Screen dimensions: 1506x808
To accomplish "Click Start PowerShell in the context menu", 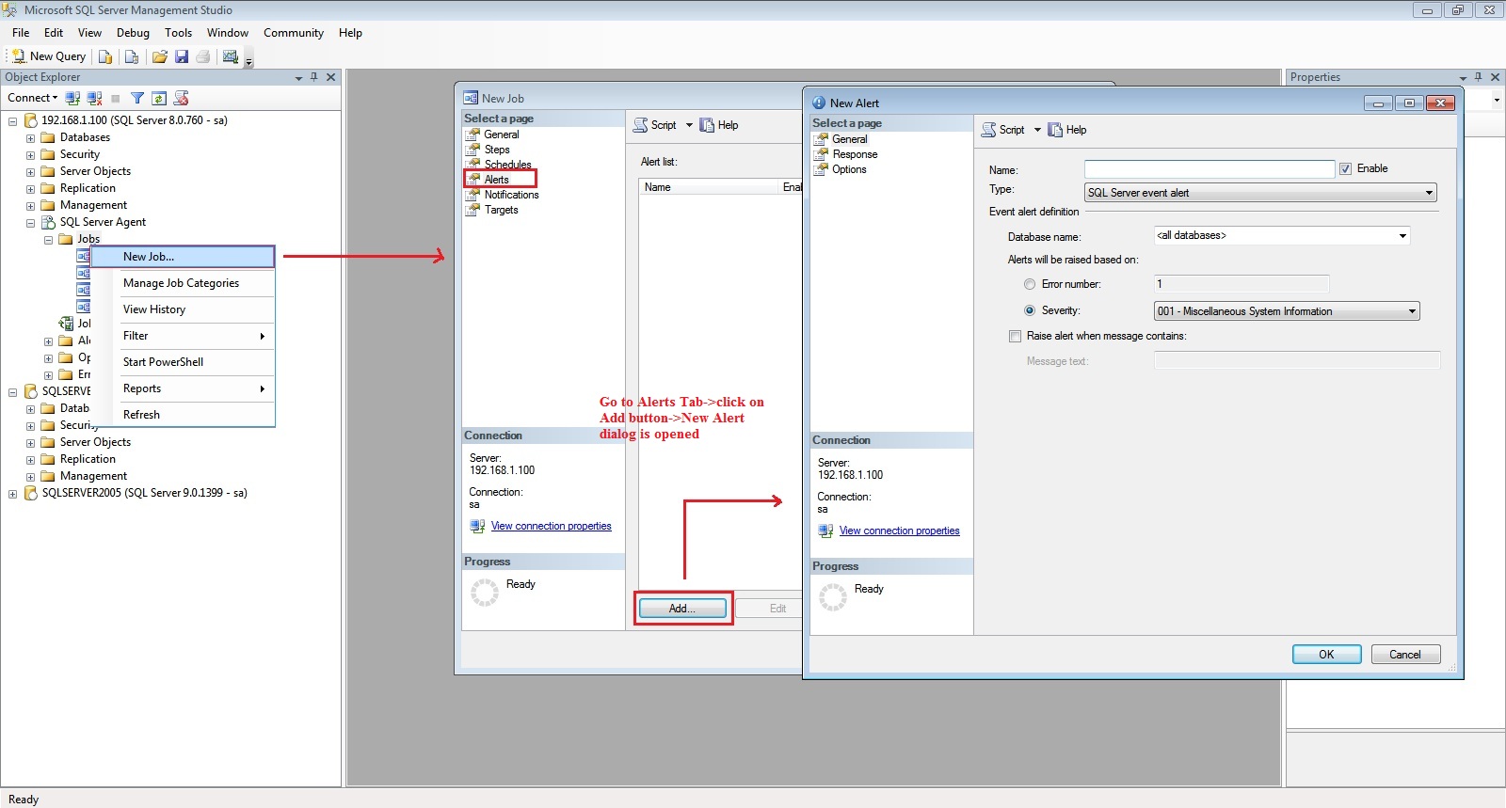I will point(183,362).
